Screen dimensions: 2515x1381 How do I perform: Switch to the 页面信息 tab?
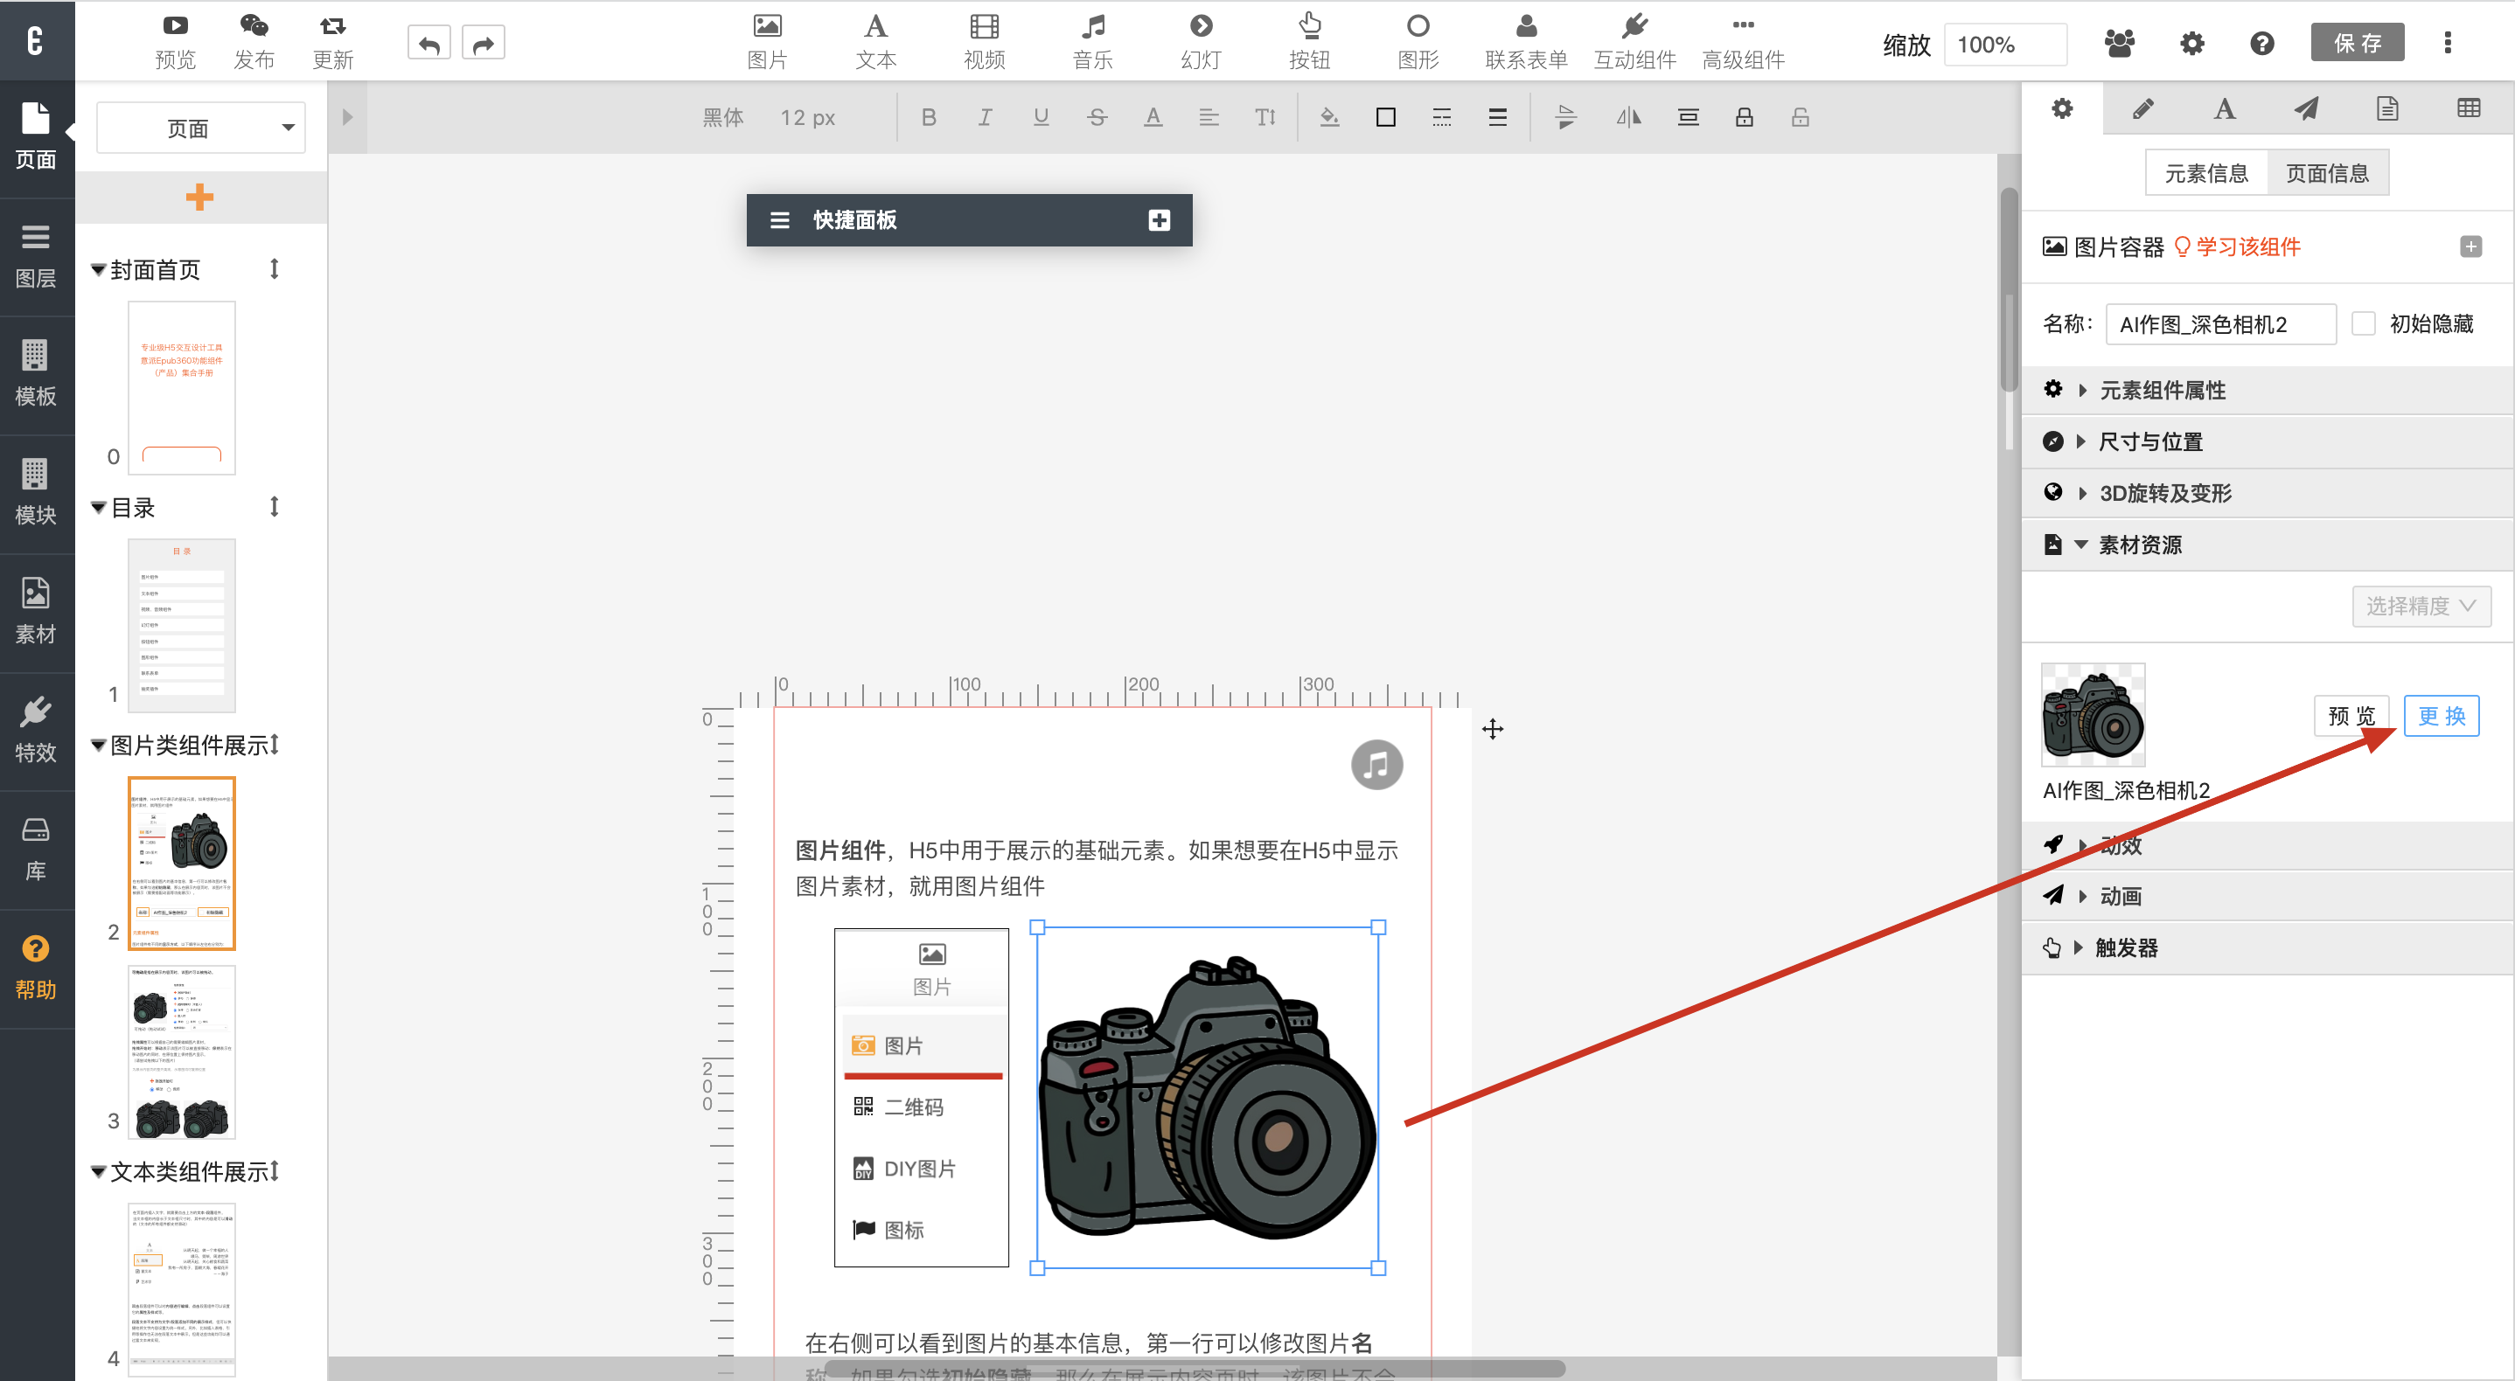2327,174
